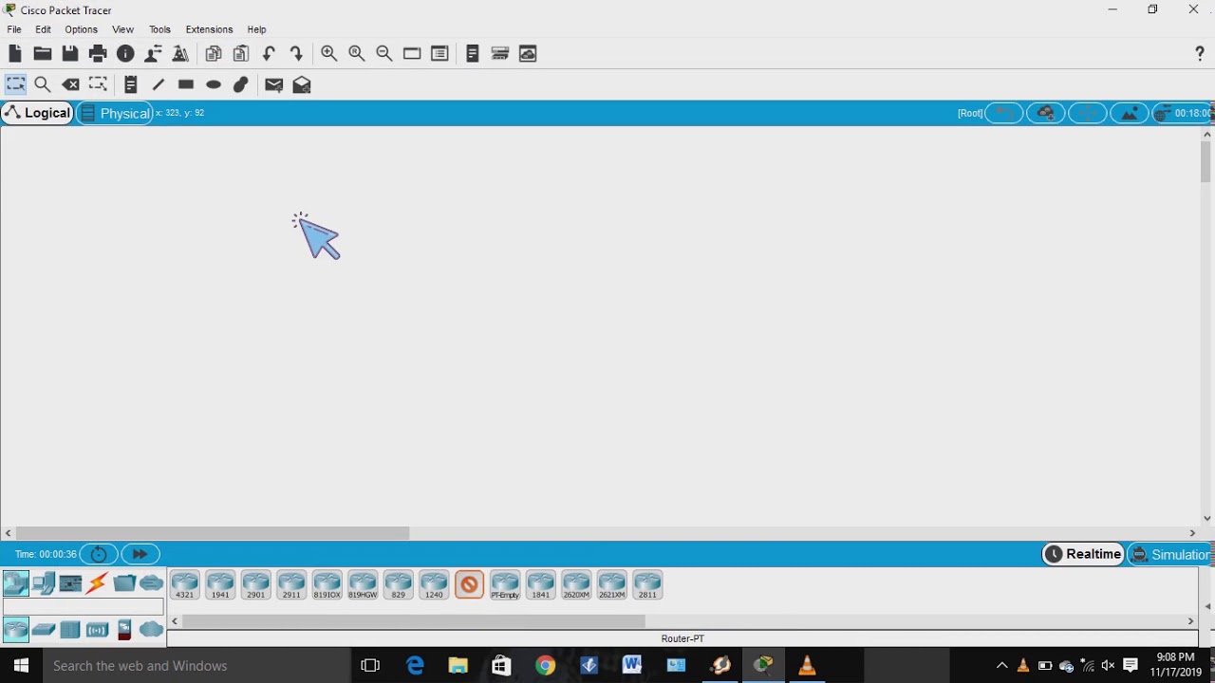This screenshot has width=1215, height=683.
Task: Redo the last undone action
Action: point(296,54)
